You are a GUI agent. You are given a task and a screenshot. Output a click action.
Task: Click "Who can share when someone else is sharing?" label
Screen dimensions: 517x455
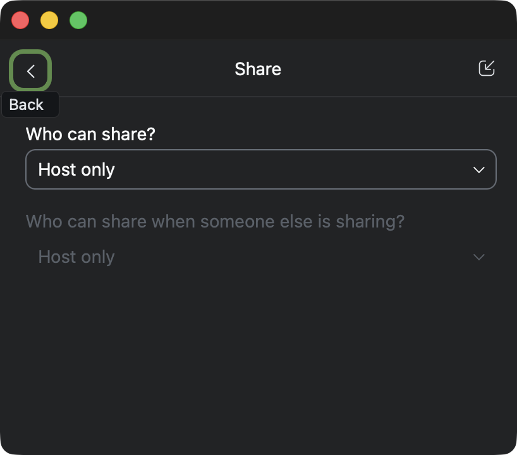215,222
